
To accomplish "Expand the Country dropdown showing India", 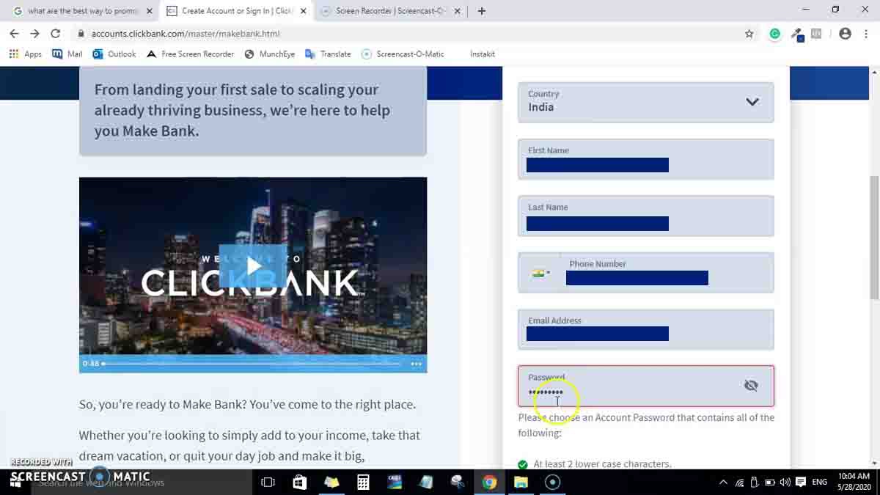I will (x=646, y=102).
